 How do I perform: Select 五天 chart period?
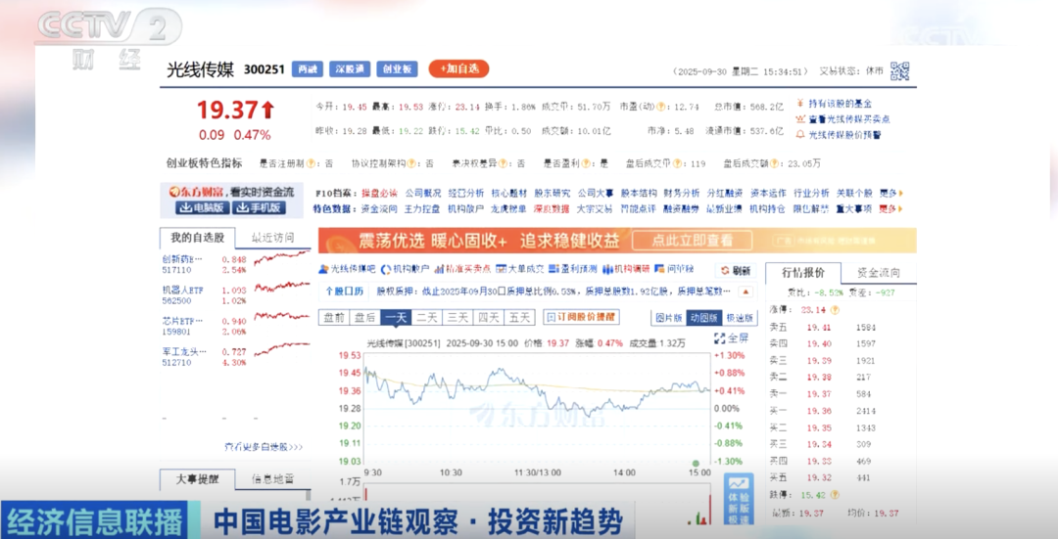coord(519,317)
